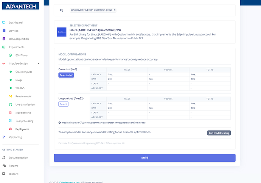261x183 pixels.
Task: Click the Model testing clipboard icon
Action: tap(10, 112)
